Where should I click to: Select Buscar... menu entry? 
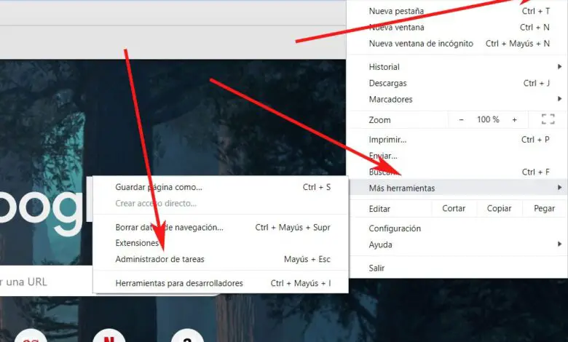[457, 172]
